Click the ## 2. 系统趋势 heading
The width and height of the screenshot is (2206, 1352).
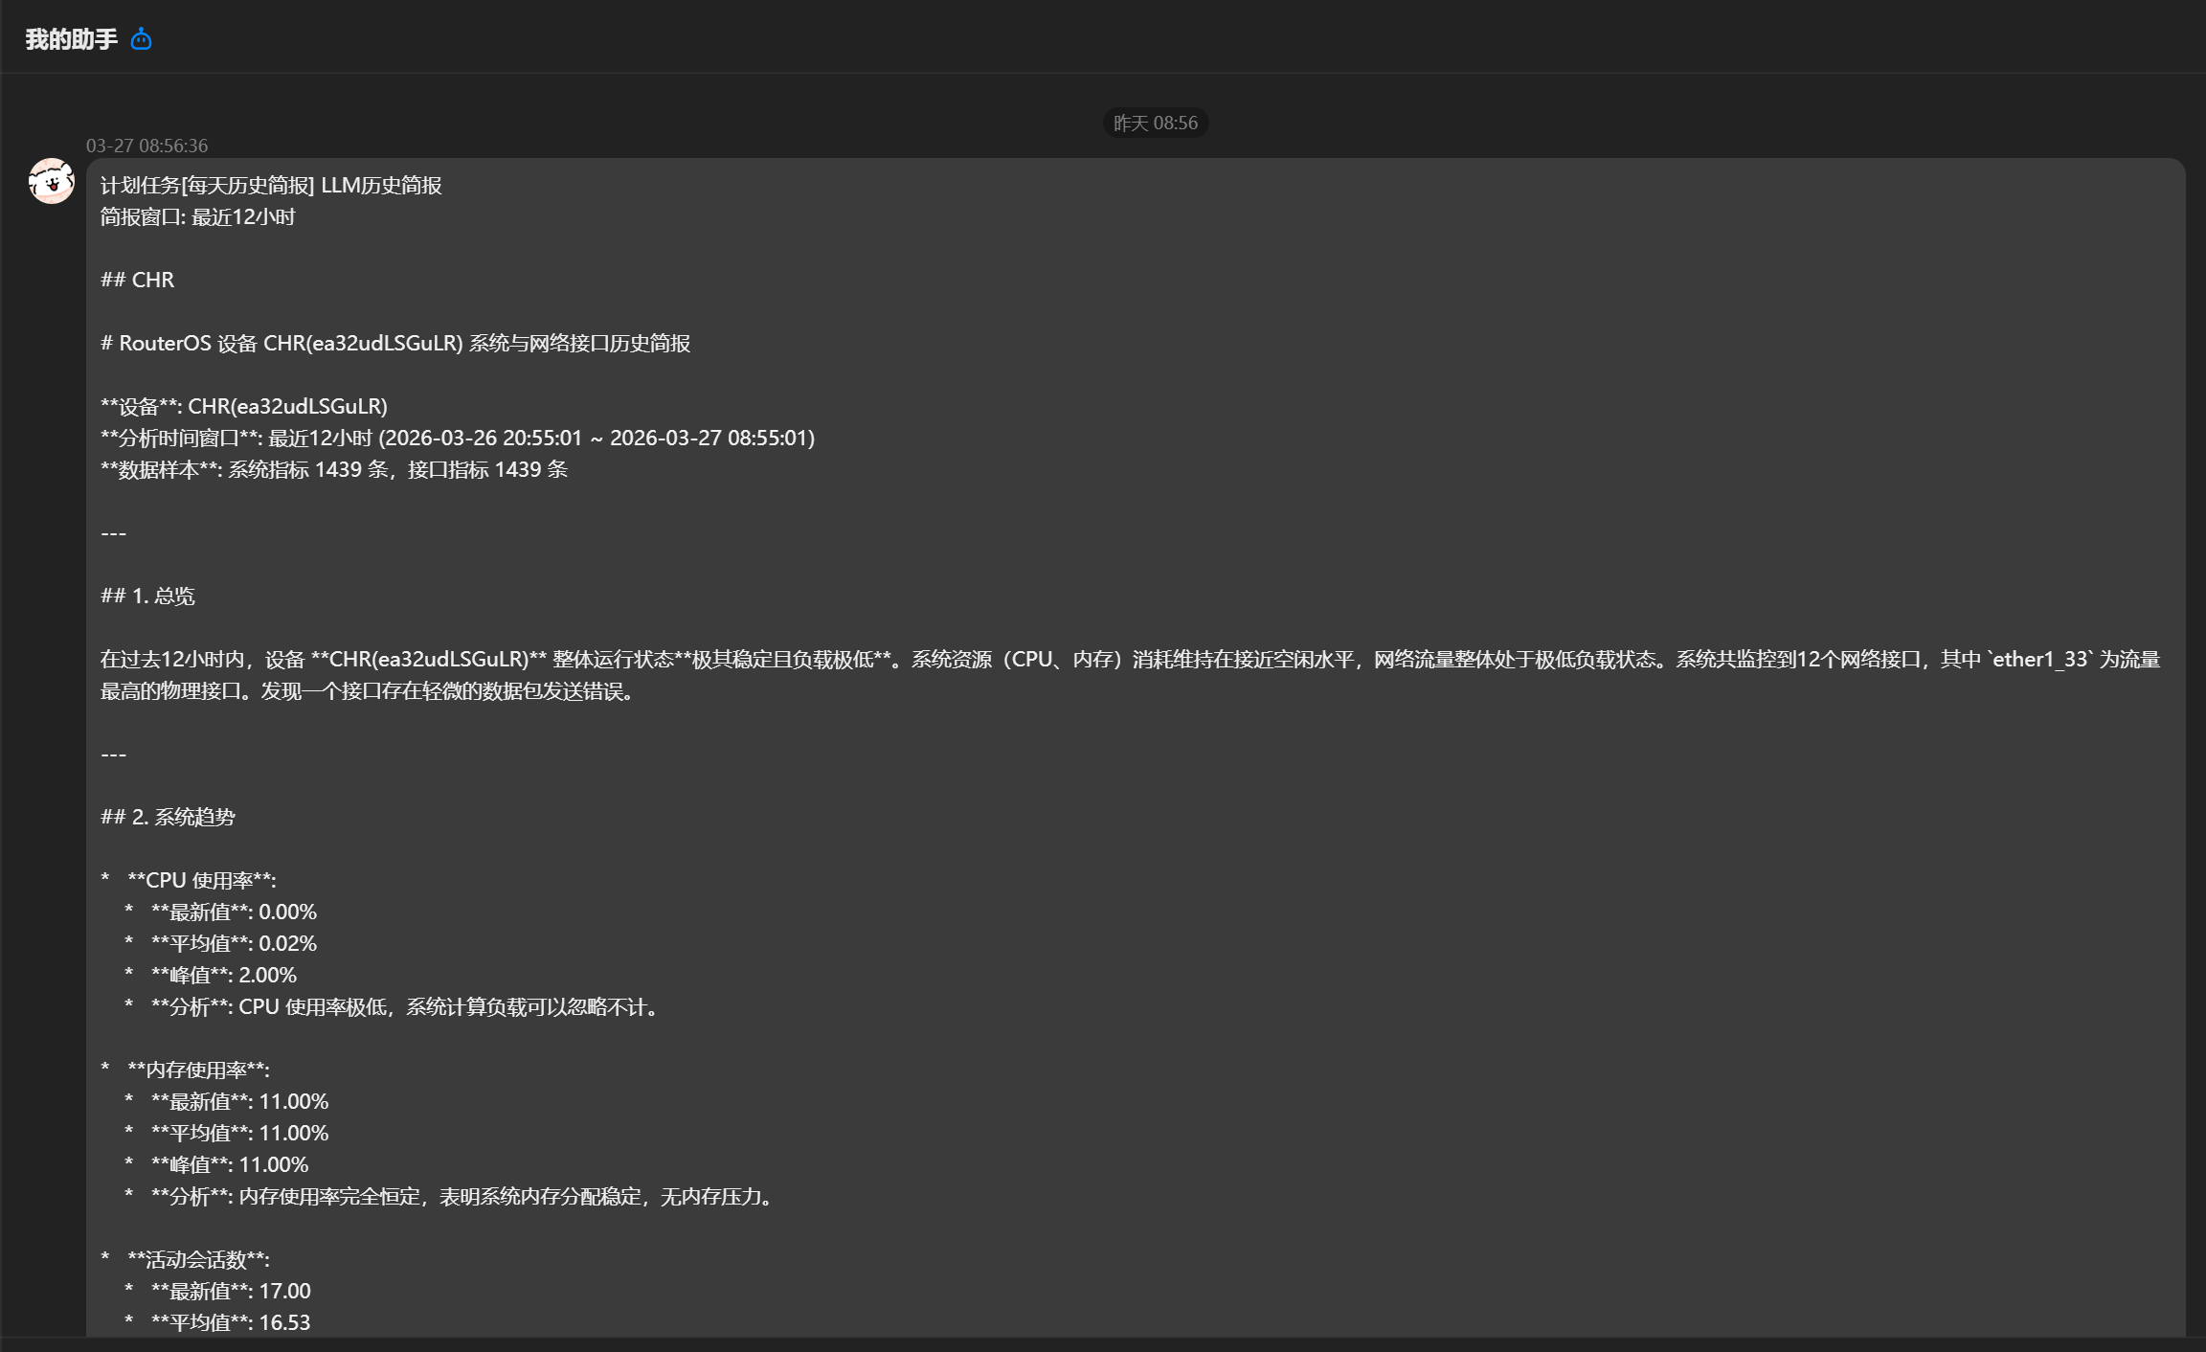(x=168, y=817)
